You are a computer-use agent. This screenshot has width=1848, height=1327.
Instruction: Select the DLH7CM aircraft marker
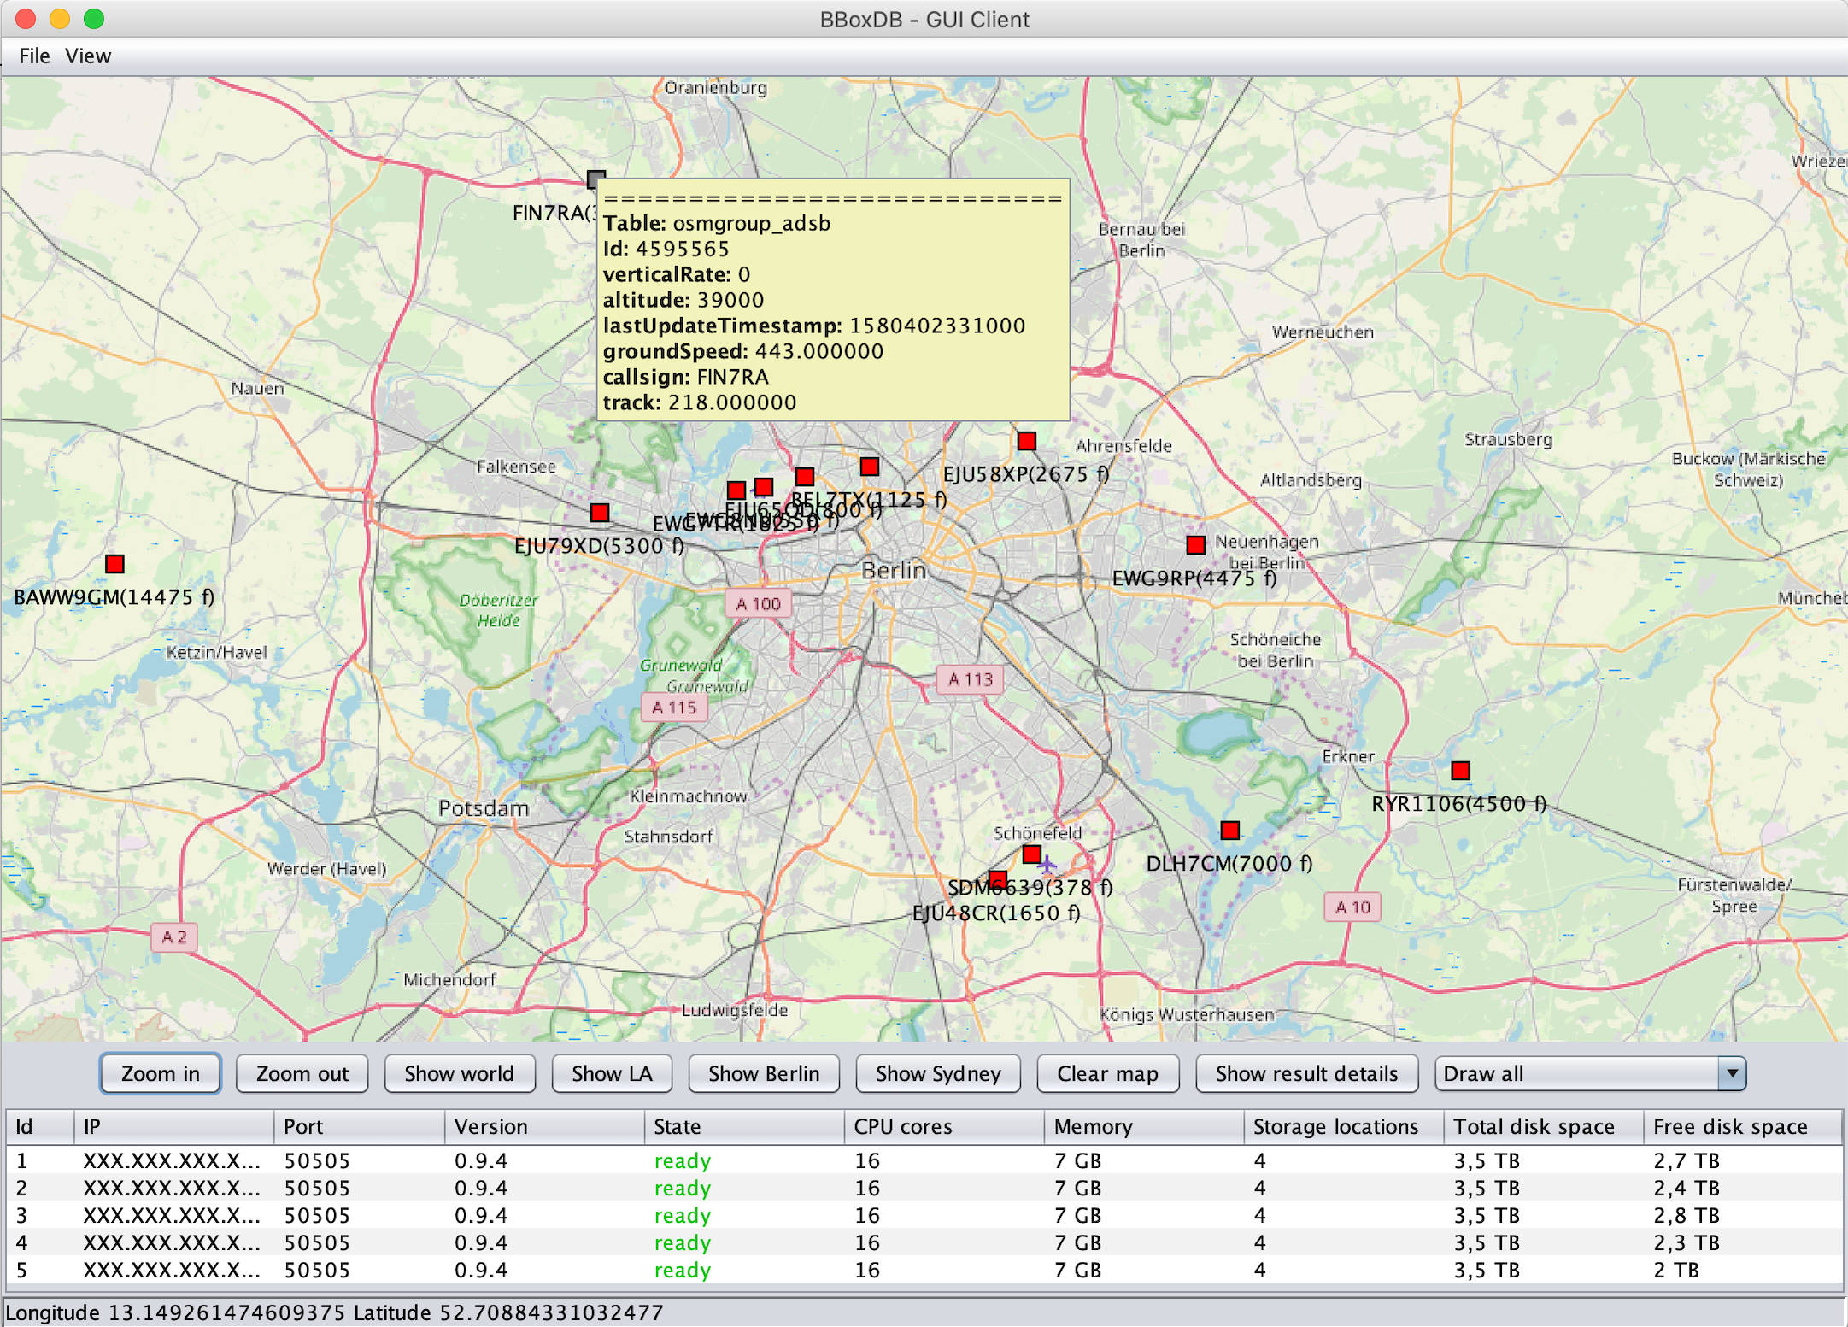tap(1230, 831)
